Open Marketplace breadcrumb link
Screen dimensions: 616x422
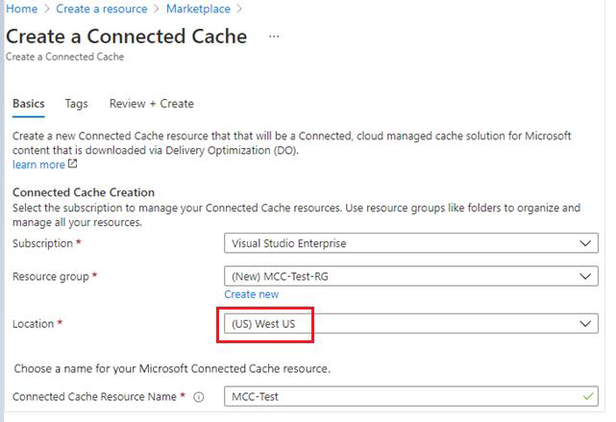[x=198, y=9]
